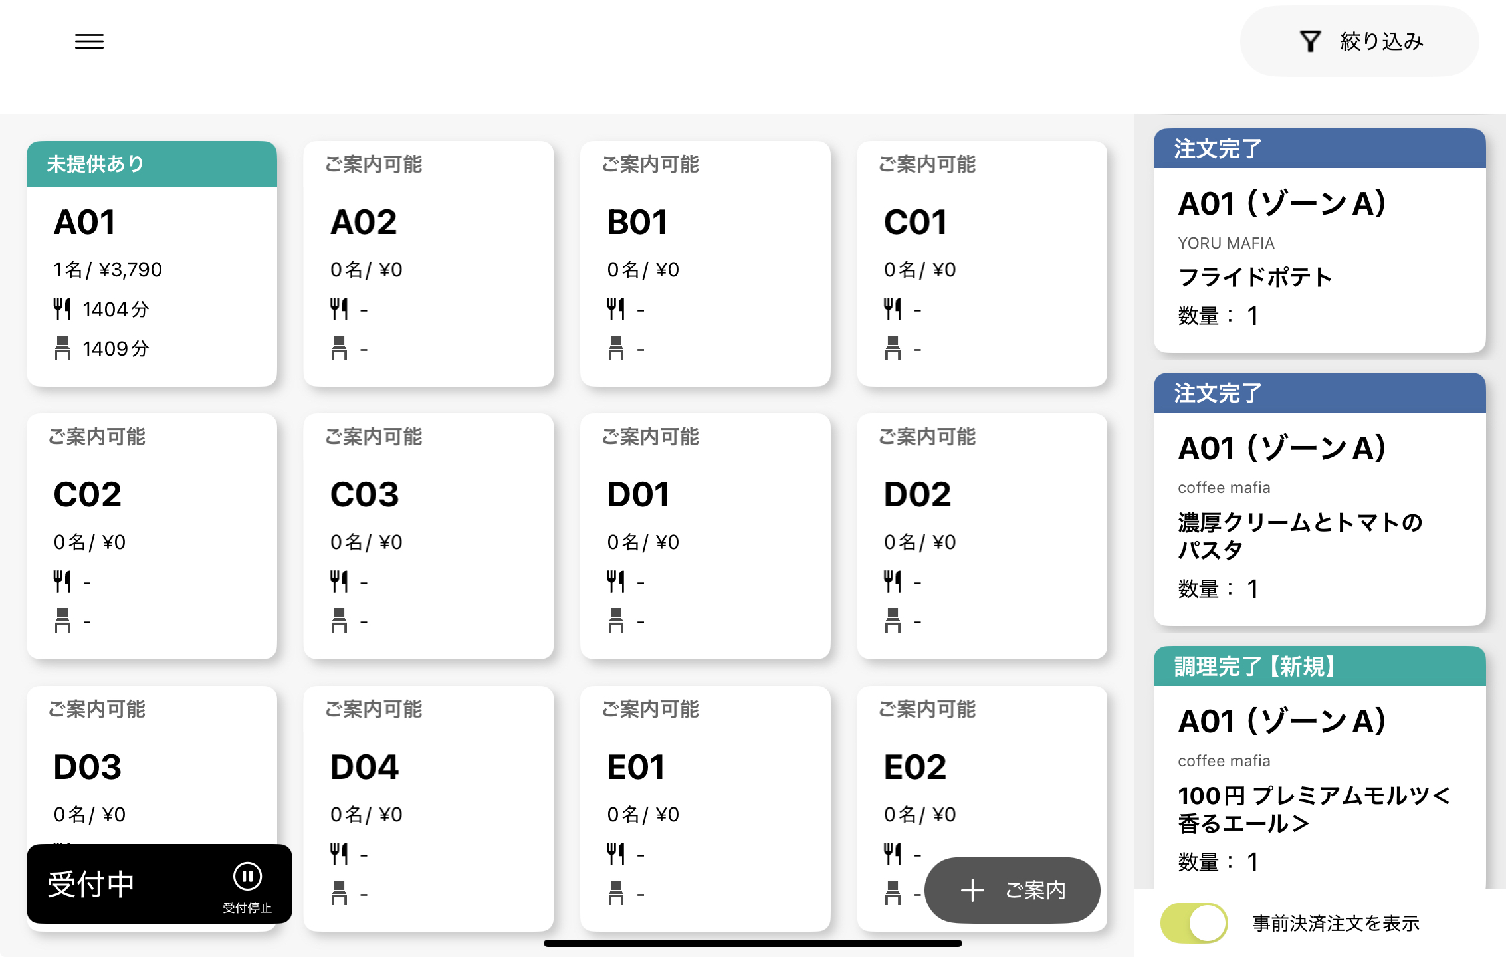The image size is (1506, 957).
Task: Click the pause reception icon
Action: (x=247, y=876)
